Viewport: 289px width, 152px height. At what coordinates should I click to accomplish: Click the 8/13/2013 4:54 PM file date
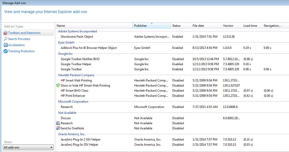click(x=205, y=48)
